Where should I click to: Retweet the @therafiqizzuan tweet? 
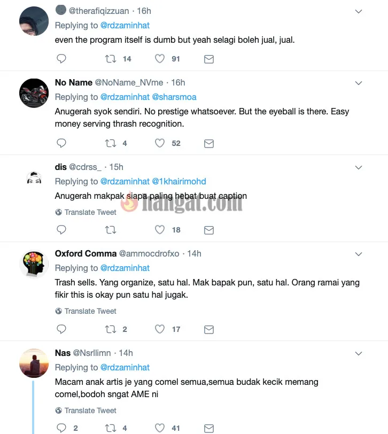(111, 59)
